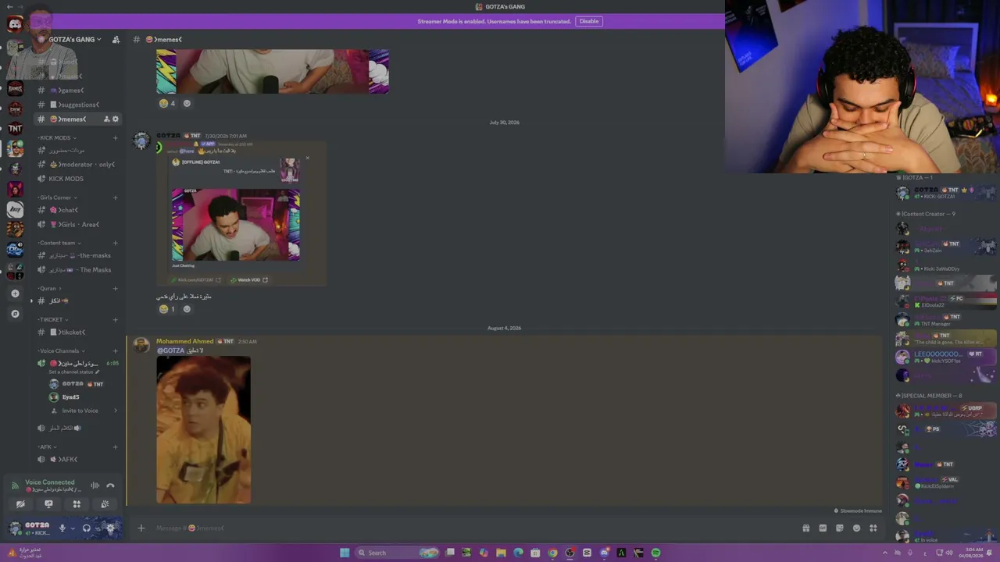Mute the microphone in user panel

[62, 528]
